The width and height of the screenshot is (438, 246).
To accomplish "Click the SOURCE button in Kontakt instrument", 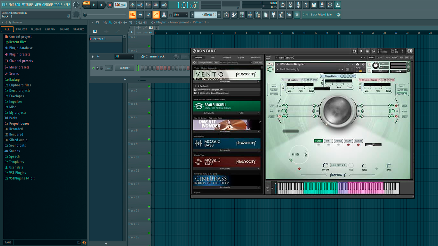I will coord(274,90).
